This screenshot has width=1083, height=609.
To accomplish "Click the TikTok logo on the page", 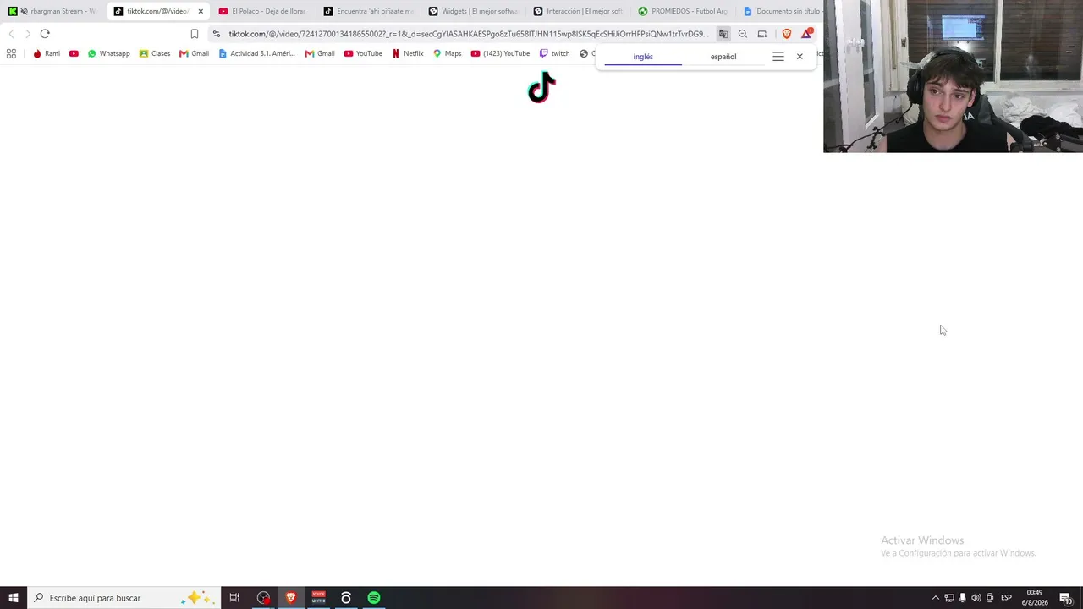I will [x=541, y=87].
